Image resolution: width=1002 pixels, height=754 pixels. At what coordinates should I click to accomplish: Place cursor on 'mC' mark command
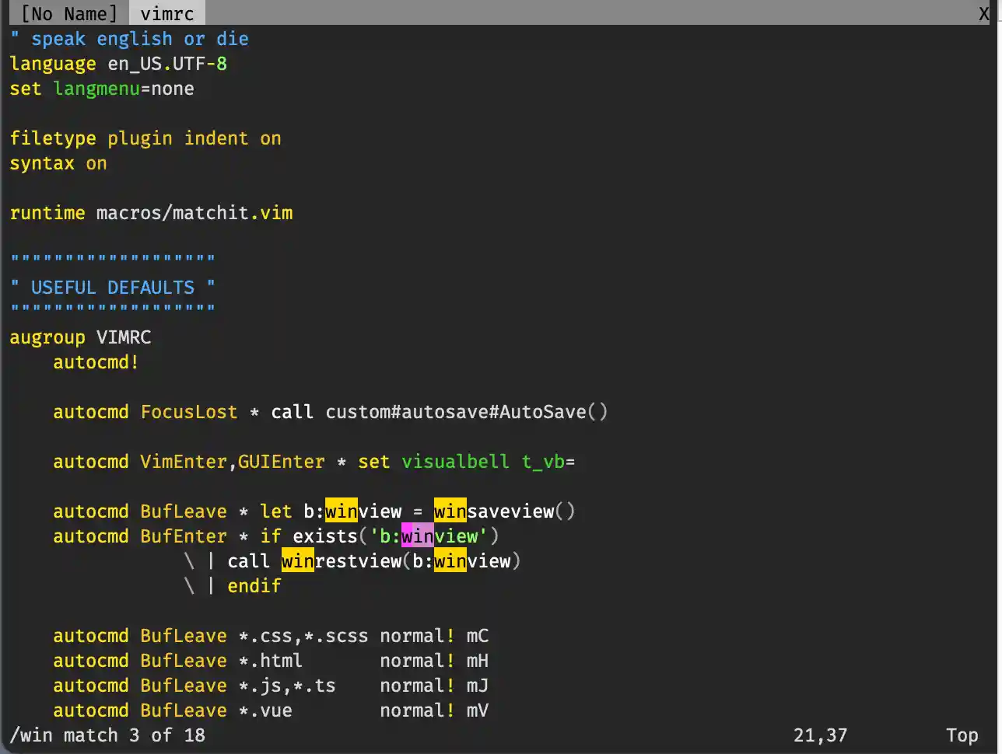[x=477, y=636]
